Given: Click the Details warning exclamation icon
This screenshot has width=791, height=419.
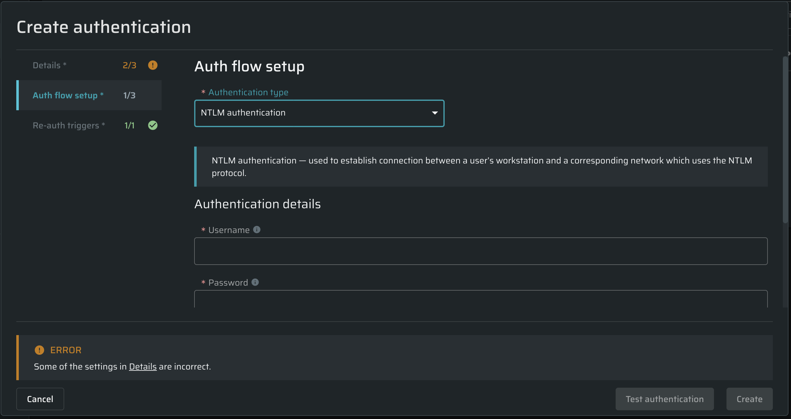Looking at the screenshot, I should tap(153, 65).
